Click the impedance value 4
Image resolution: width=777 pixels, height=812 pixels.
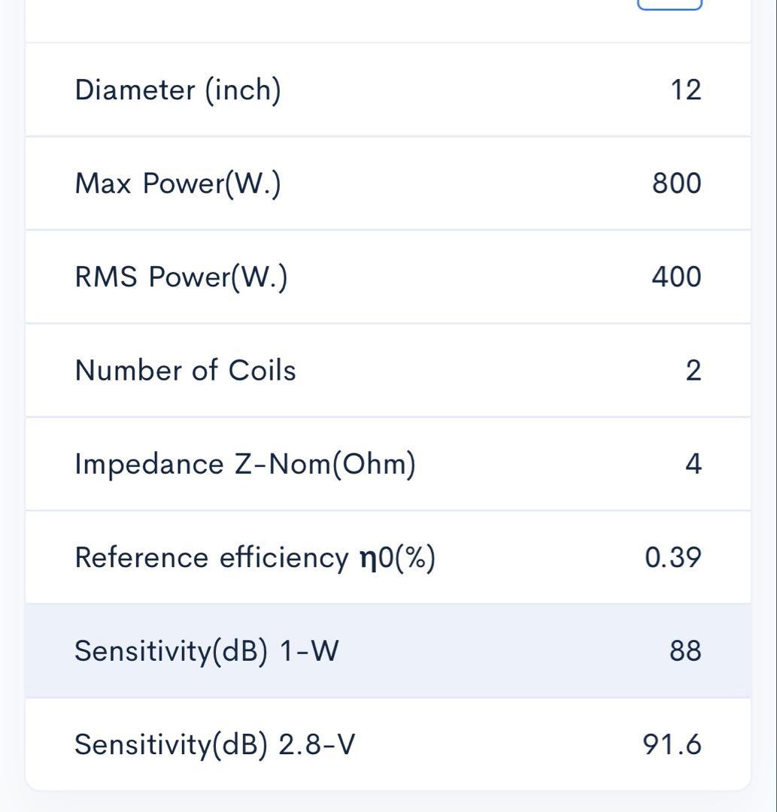pyautogui.click(x=693, y=464)
